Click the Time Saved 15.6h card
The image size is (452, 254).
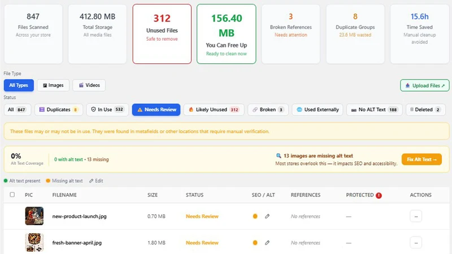(x=419, y=34)
